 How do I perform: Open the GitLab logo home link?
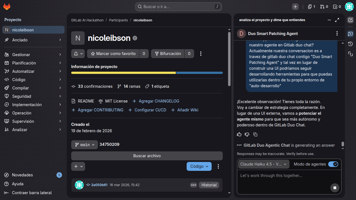click(x=7, y=7)
